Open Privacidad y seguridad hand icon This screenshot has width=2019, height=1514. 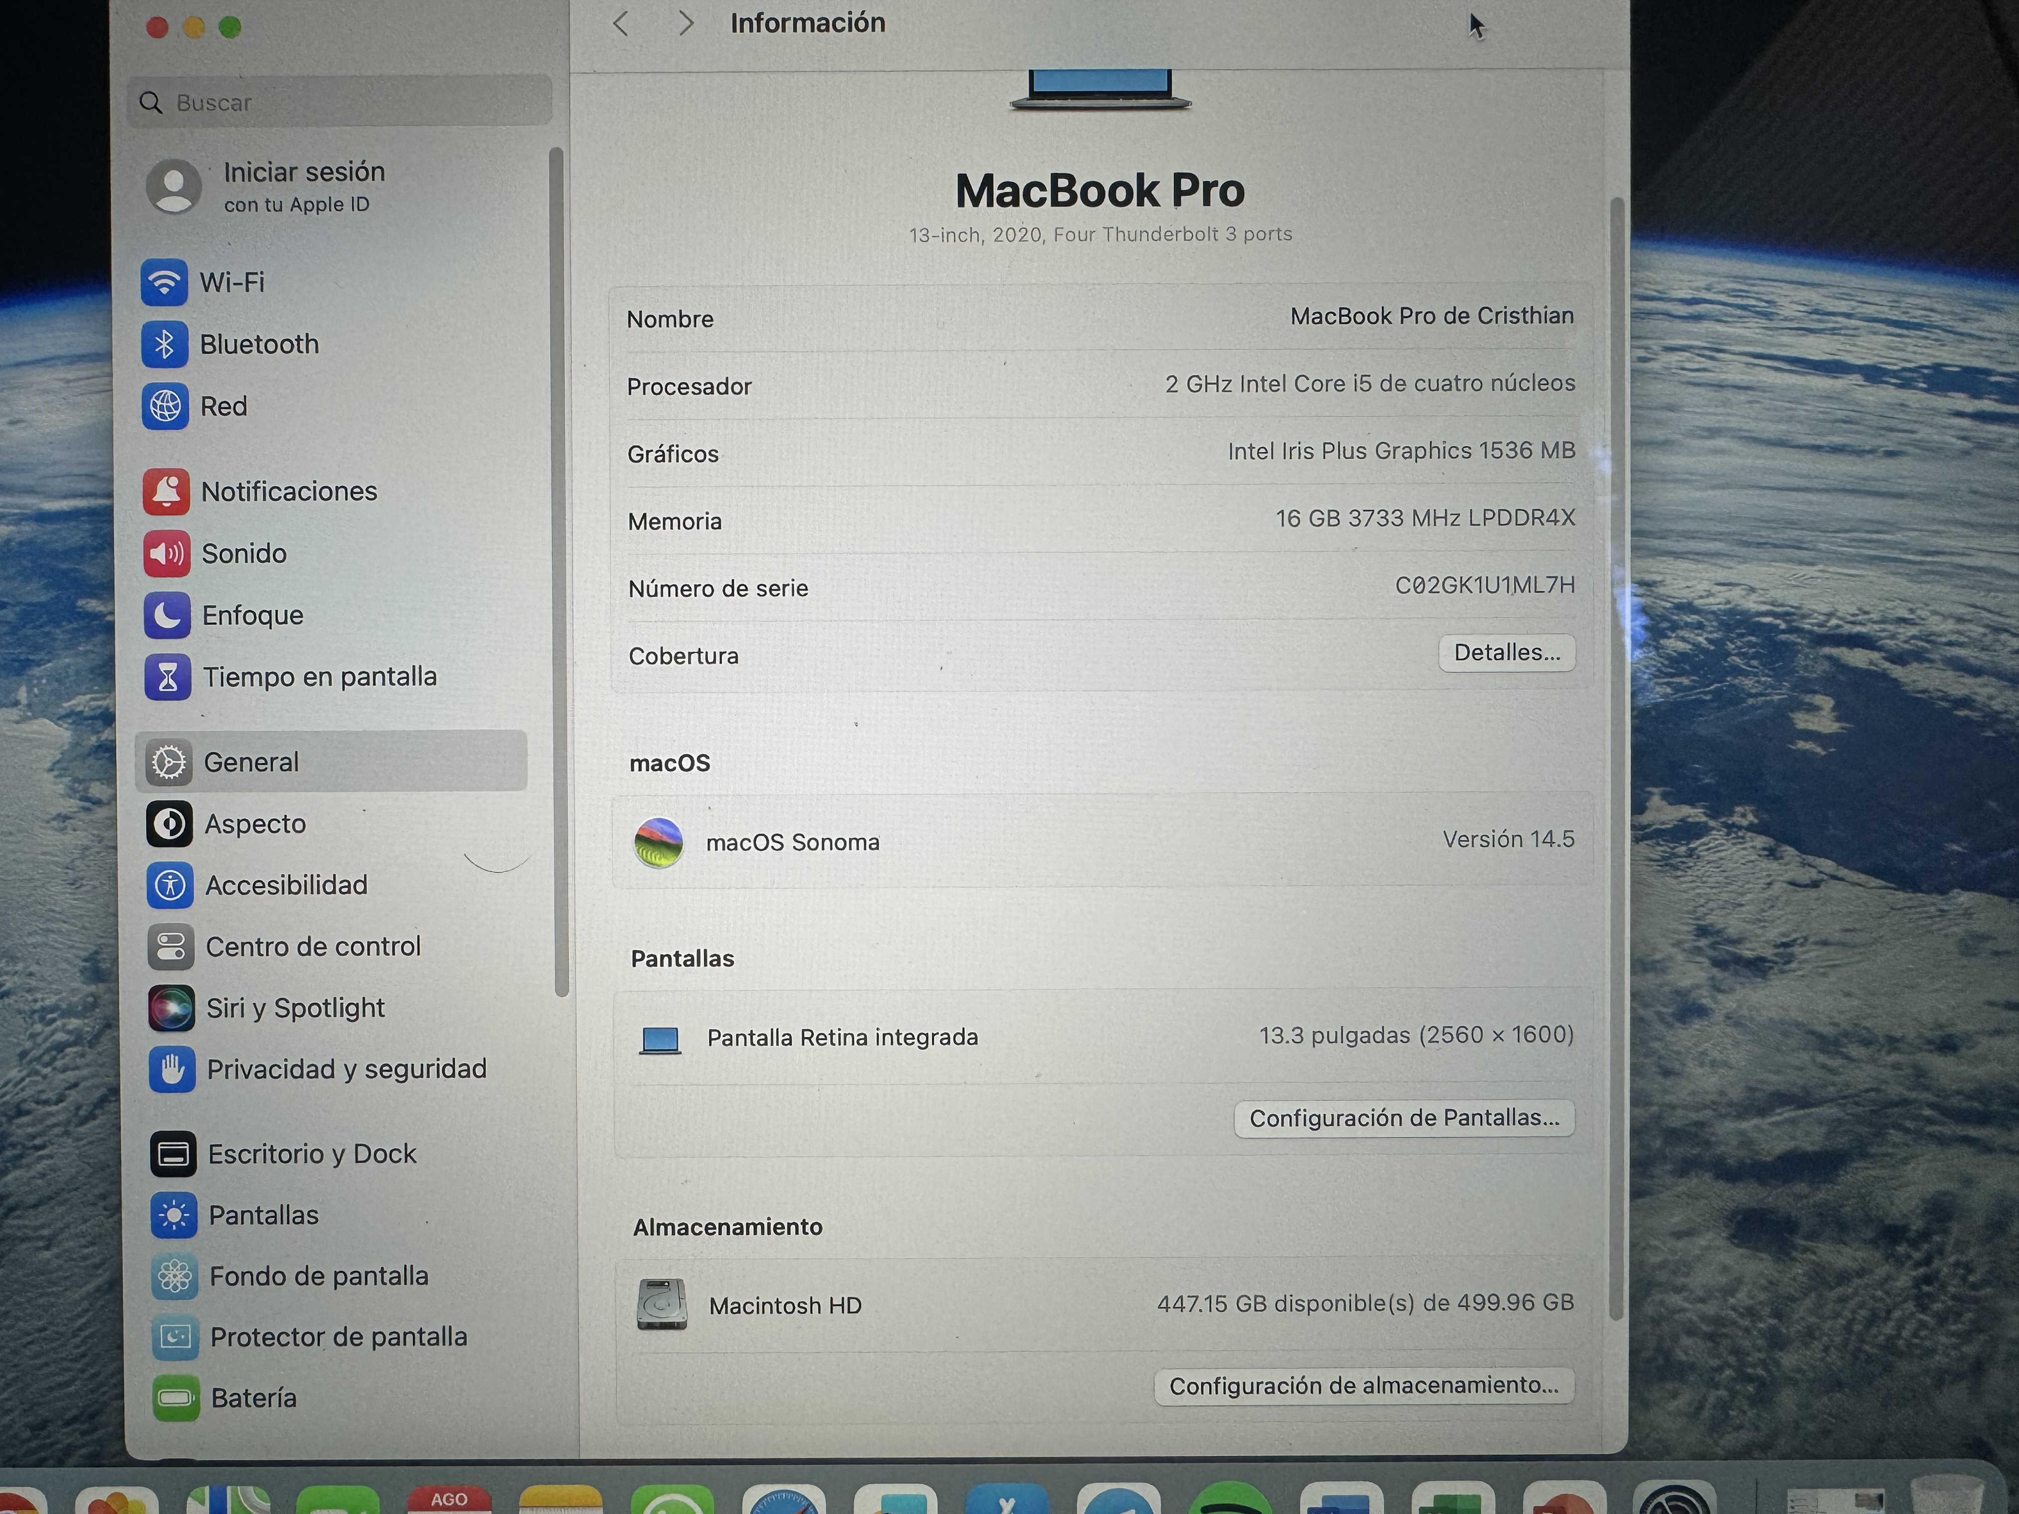coord(173,1069)
